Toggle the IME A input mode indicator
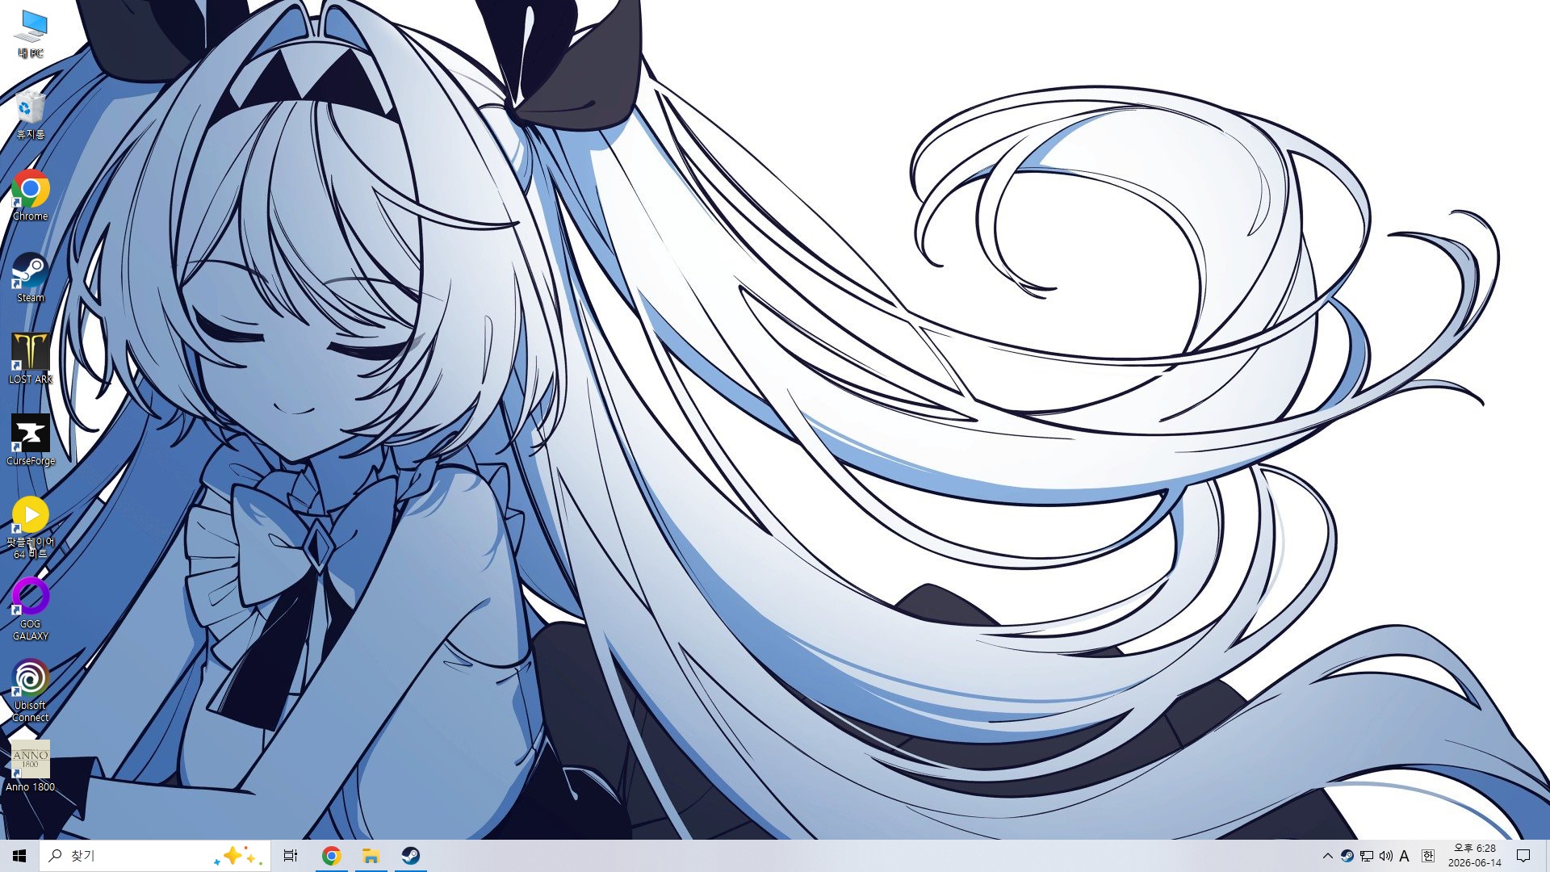This screenshot has width=1550, height=872. 1405,856
